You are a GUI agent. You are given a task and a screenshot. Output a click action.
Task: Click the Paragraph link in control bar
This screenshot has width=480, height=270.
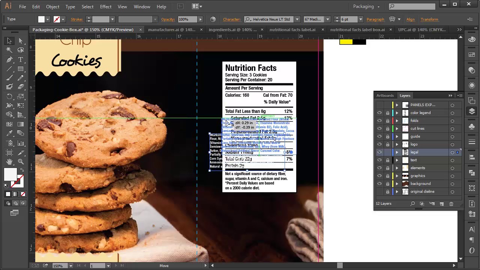coord(375,19)
